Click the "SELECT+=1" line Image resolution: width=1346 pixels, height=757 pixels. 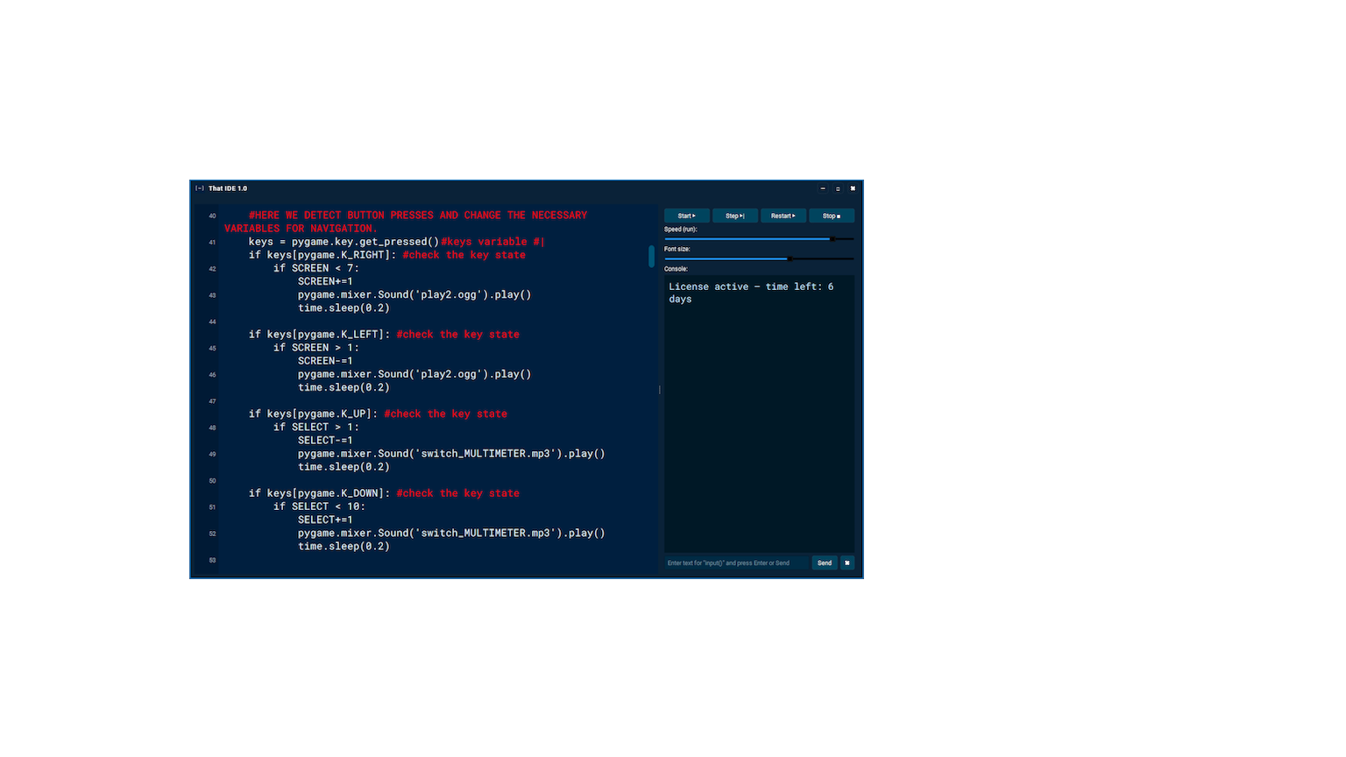(x=325, y=520)
